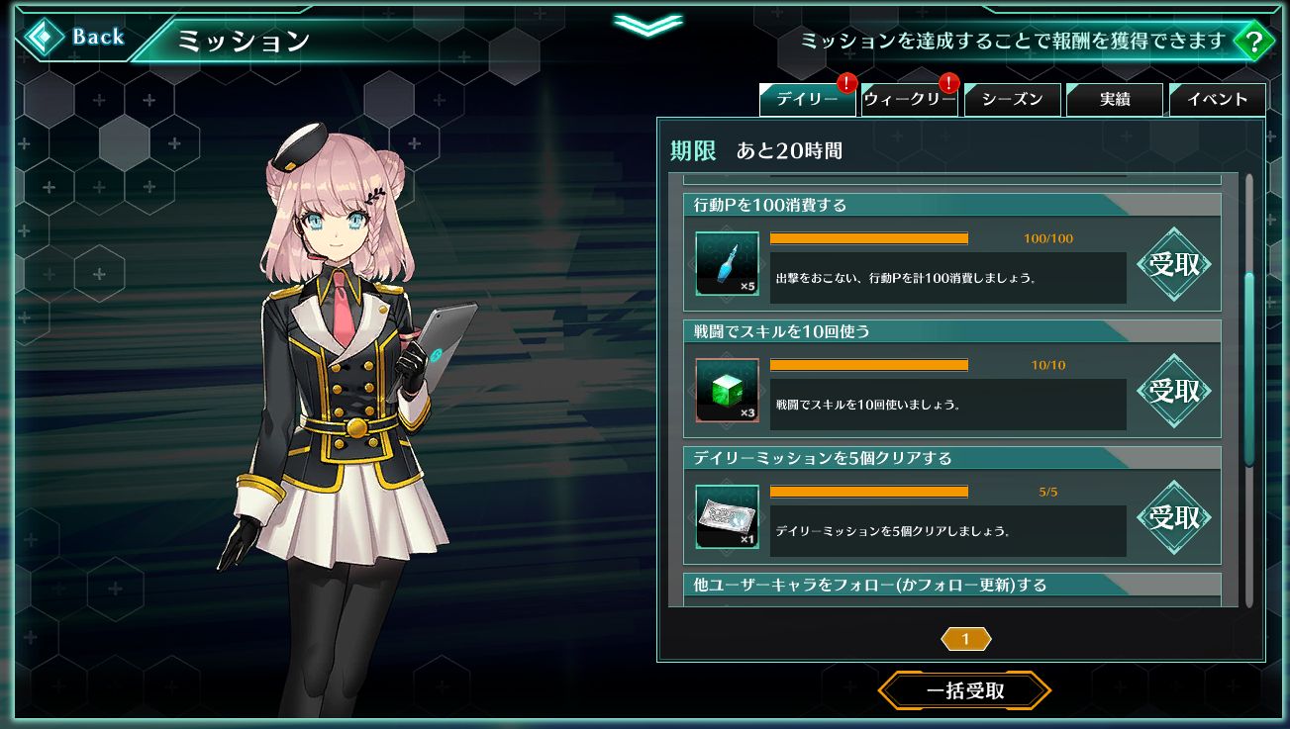Click the 100/100 orange progress bar
Viewport: 1290px width, 729px height.
tap(869, 238)
